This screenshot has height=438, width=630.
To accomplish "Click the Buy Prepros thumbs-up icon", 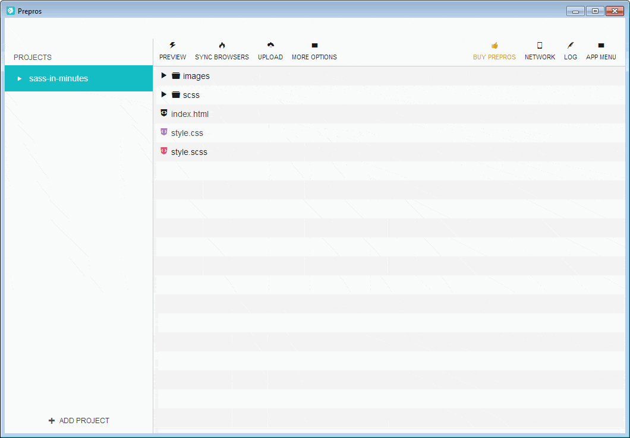I will pyautogui.click(x=494, y=45).
